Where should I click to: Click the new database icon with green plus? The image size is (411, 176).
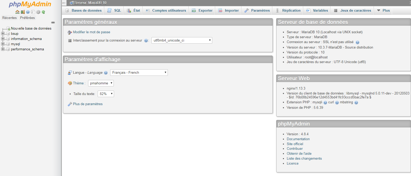point(8,28)
